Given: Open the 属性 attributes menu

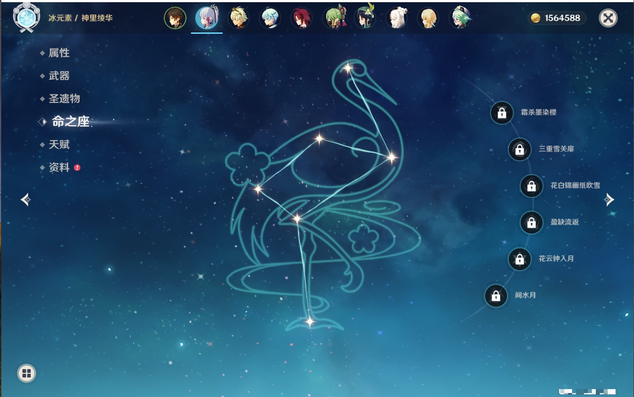Looking at the screenshot, I should [x=59, y=53].
